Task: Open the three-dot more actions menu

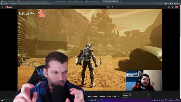Action: coord(119,96)
